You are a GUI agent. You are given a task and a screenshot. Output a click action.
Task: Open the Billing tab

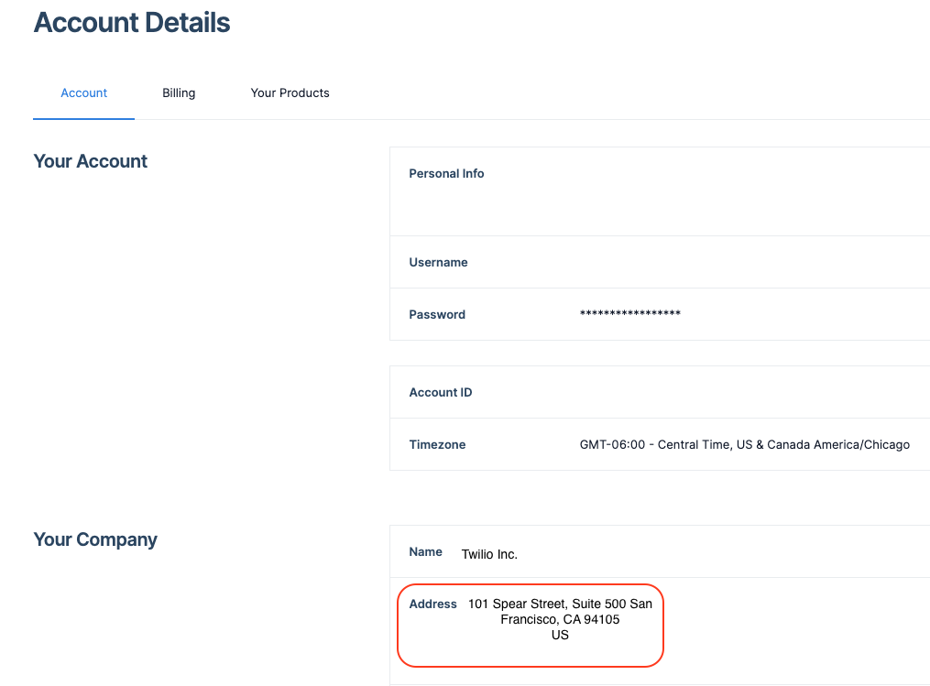pos(179,93)
